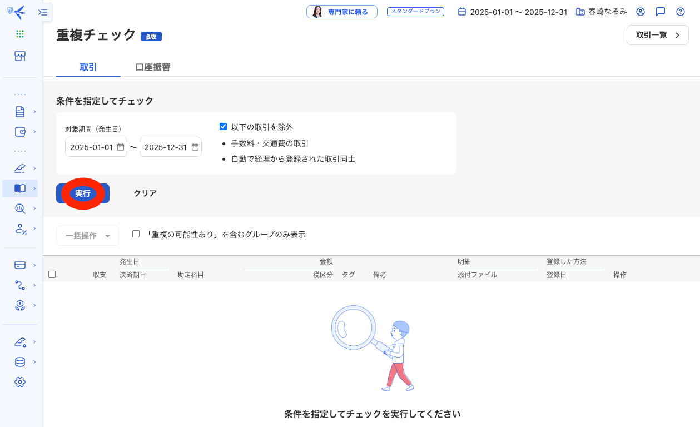700x427 pixels.
Task: Run the check with the 実行 button
Action: point(82,193)
